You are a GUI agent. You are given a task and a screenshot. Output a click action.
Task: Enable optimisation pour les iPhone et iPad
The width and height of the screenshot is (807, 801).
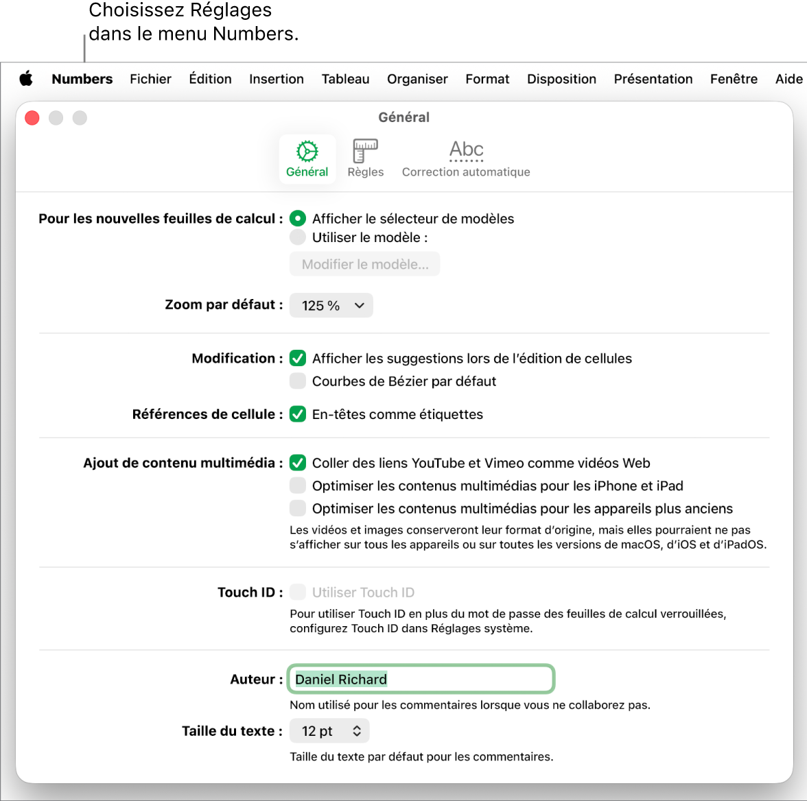[x=298, y=485]
